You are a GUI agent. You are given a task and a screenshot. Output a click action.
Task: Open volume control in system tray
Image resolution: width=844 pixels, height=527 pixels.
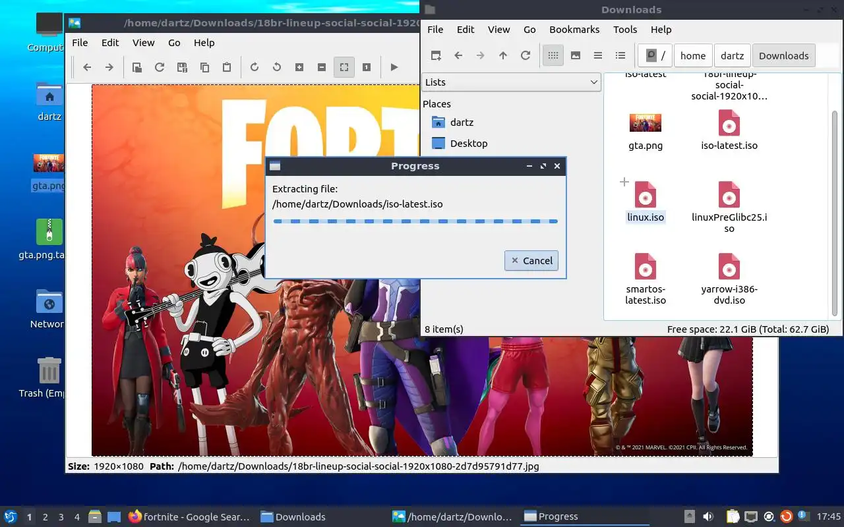[708, 517]
